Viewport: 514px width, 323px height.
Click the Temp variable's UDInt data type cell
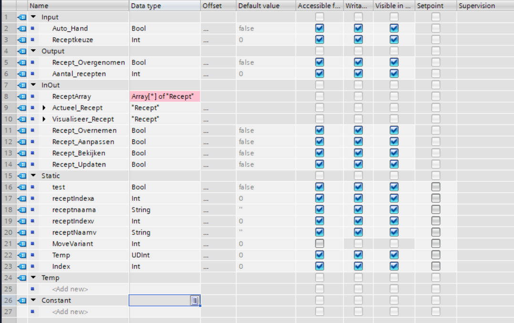[164, 255]
